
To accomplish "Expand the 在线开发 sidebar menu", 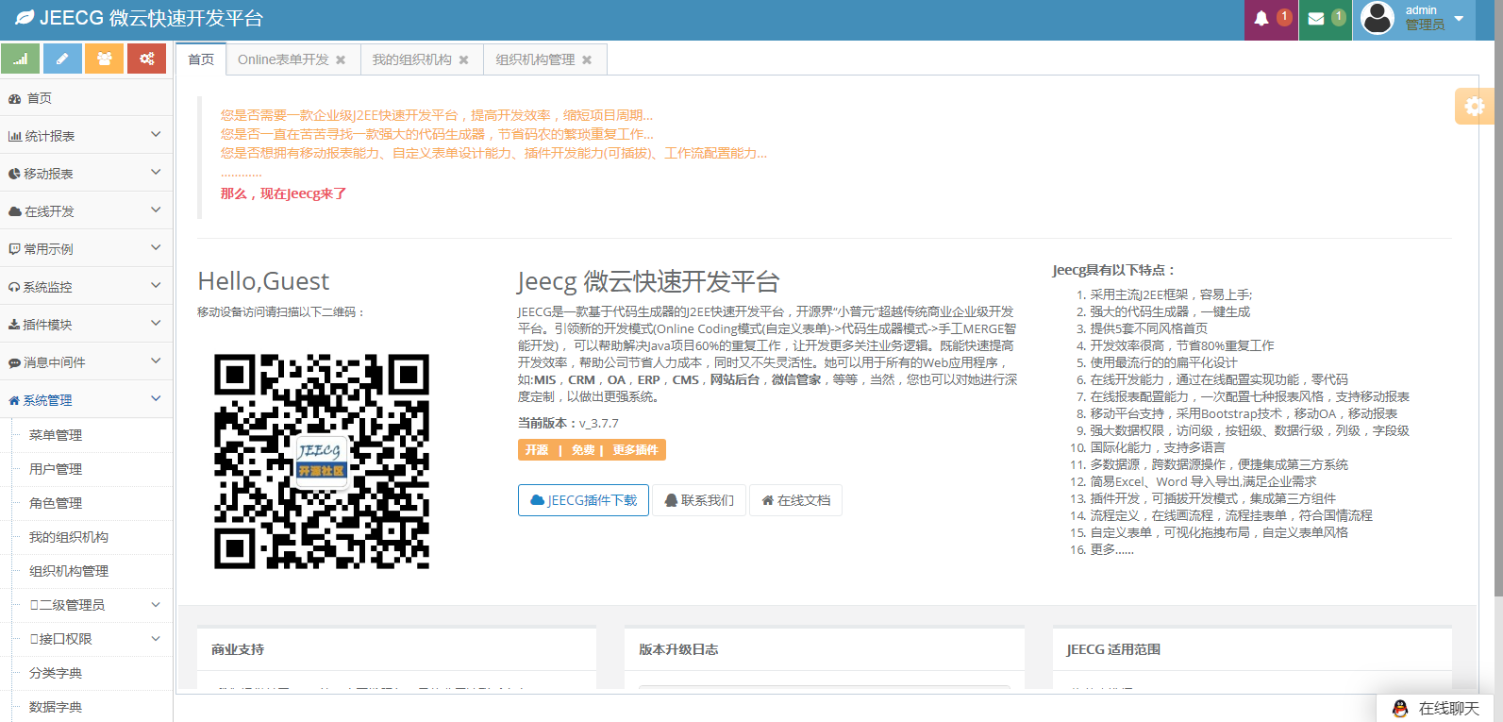I will click(86, 211).
